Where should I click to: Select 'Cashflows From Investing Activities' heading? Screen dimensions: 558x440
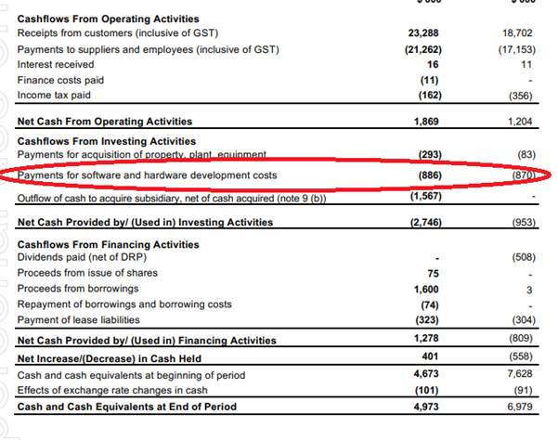107,141
